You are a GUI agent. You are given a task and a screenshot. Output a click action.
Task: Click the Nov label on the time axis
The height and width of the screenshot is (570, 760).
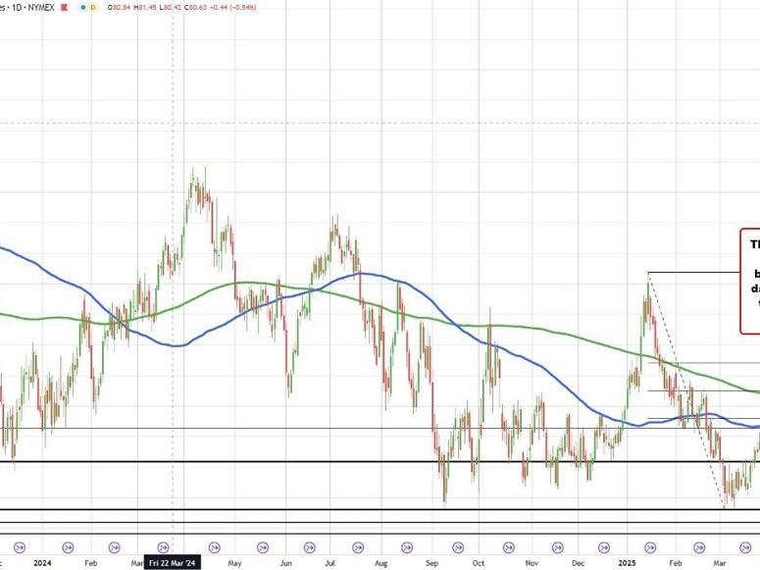532,563
